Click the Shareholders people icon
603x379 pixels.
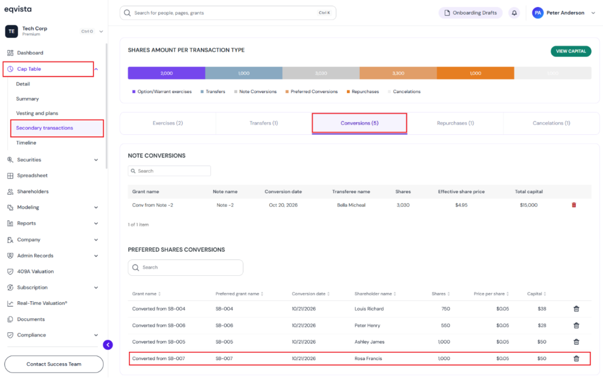pyautogui.click(x=10, y=192)
